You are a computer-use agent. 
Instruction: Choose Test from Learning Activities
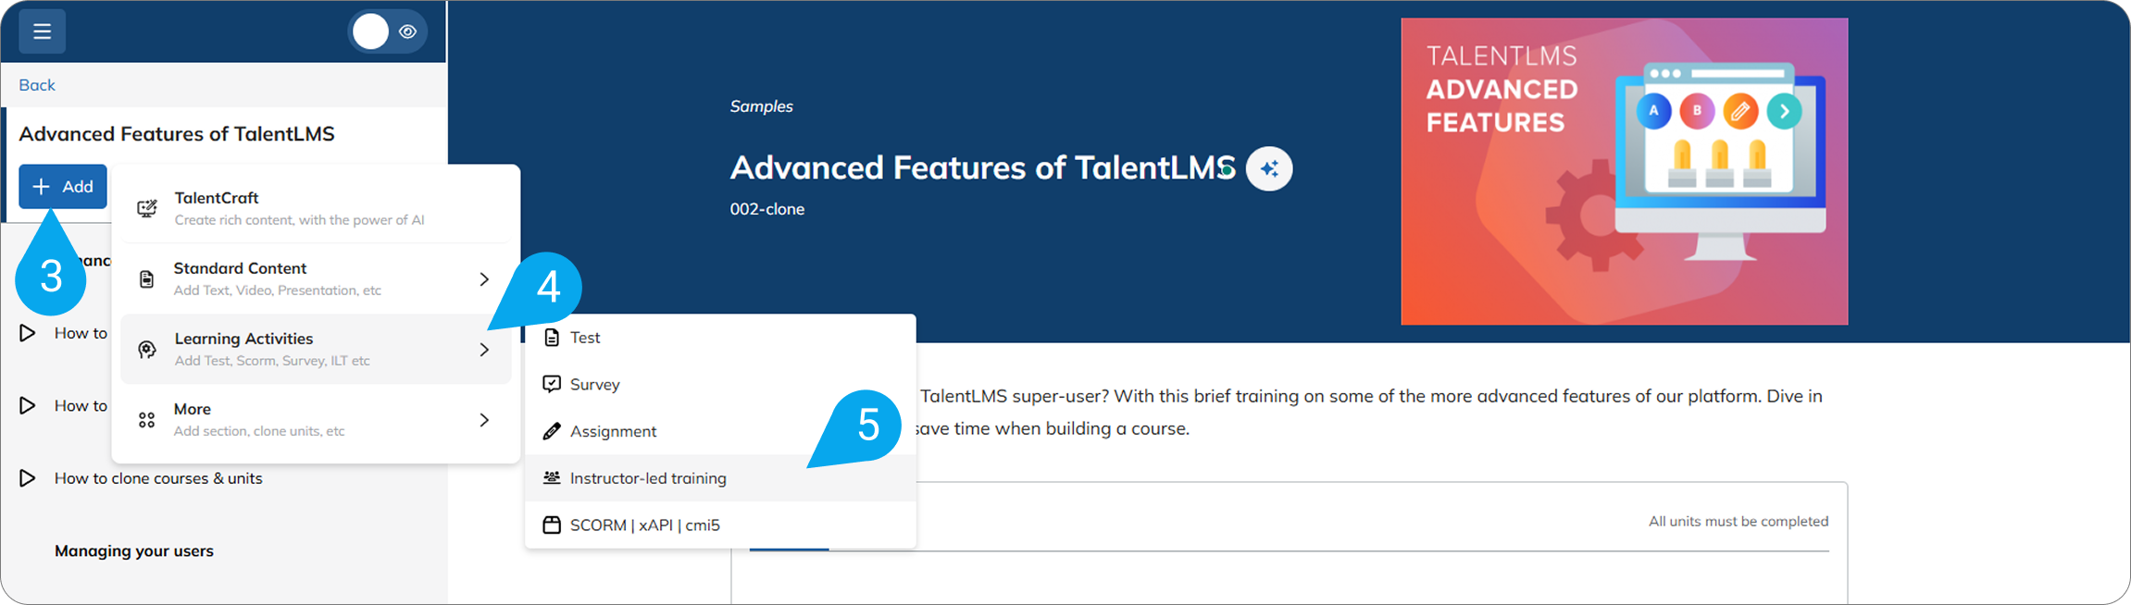pyautogui.click(x=720, y=338)
